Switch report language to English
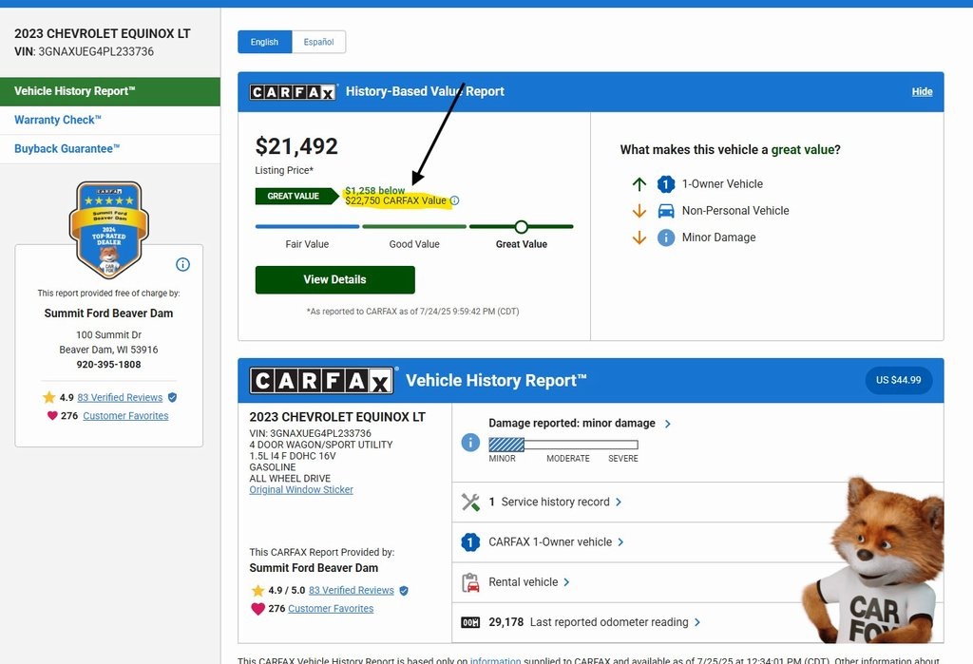The width and height of the screenshot is (973, 664). (x=264, y=42)
